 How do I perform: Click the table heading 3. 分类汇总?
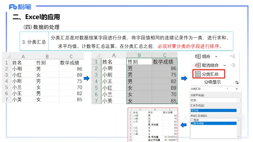click(x=34, y=42)
